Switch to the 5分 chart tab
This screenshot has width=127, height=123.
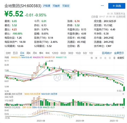click(85, 53)
